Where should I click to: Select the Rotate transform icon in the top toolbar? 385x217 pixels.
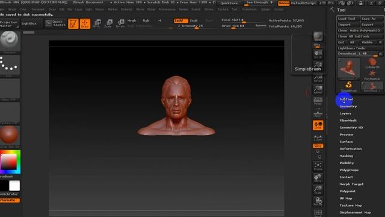[120, 24]
